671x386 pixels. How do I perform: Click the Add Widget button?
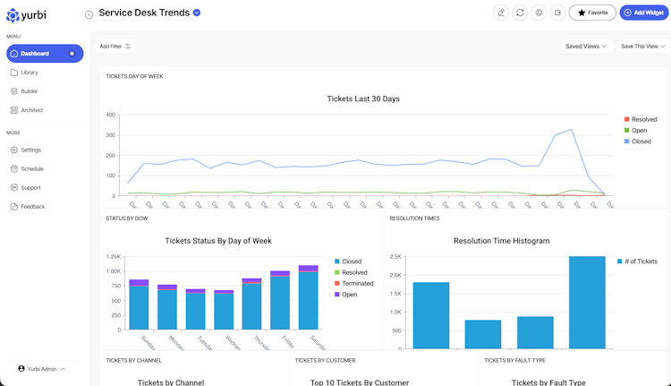coord(644,13)
